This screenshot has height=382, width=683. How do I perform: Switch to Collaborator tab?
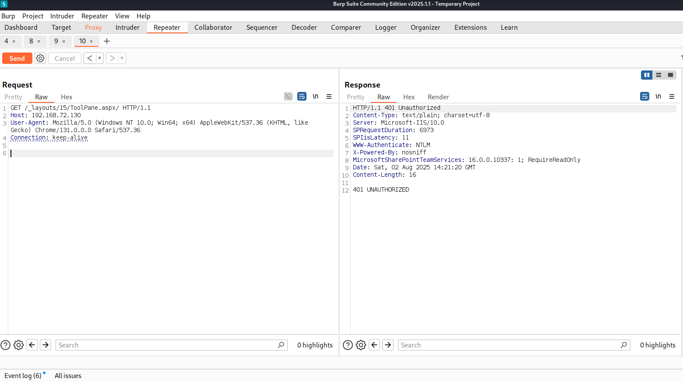[213, 27]
